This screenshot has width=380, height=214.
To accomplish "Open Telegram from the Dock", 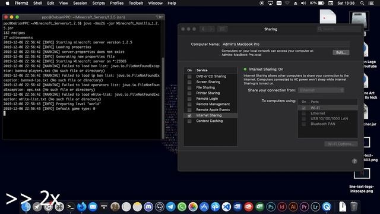I will coord(170,207).
